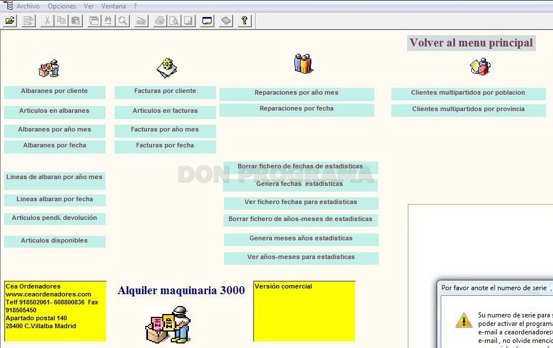Viewport: 553px width, 348px height.
Task: Click the print preview toolbar icon
Action: pyautogui.click(x=174, y=21)
